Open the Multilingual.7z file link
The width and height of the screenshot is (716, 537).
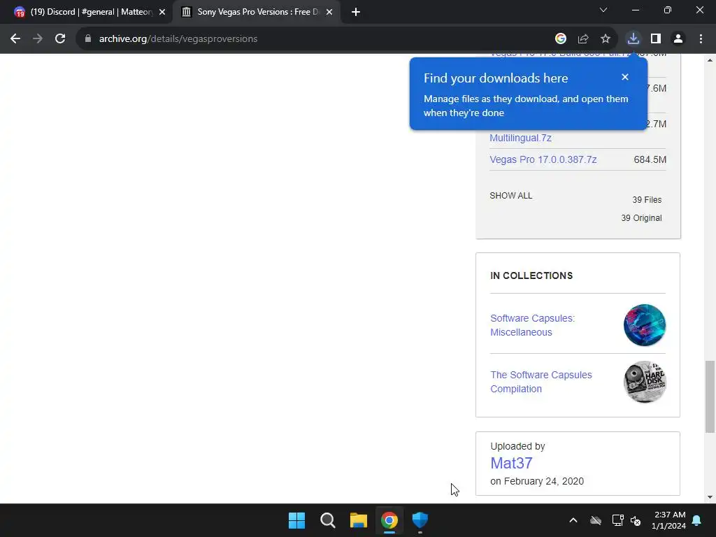click(520, 138)
